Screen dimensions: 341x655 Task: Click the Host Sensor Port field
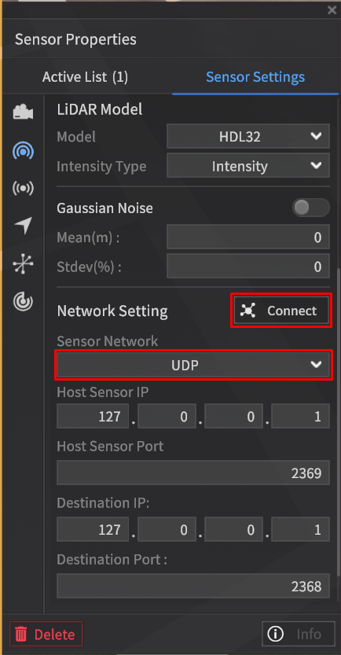coord(193,473)
